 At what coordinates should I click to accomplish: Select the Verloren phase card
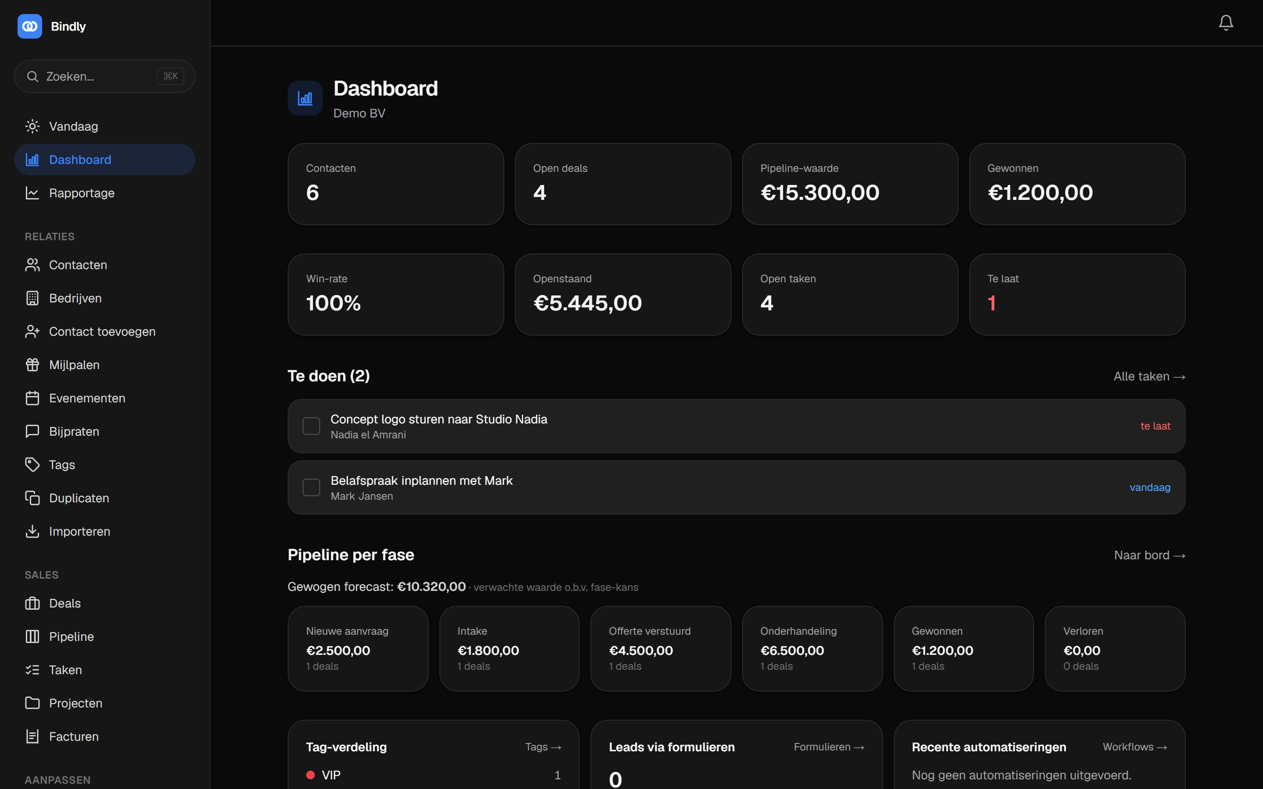tap(1115, 649)
